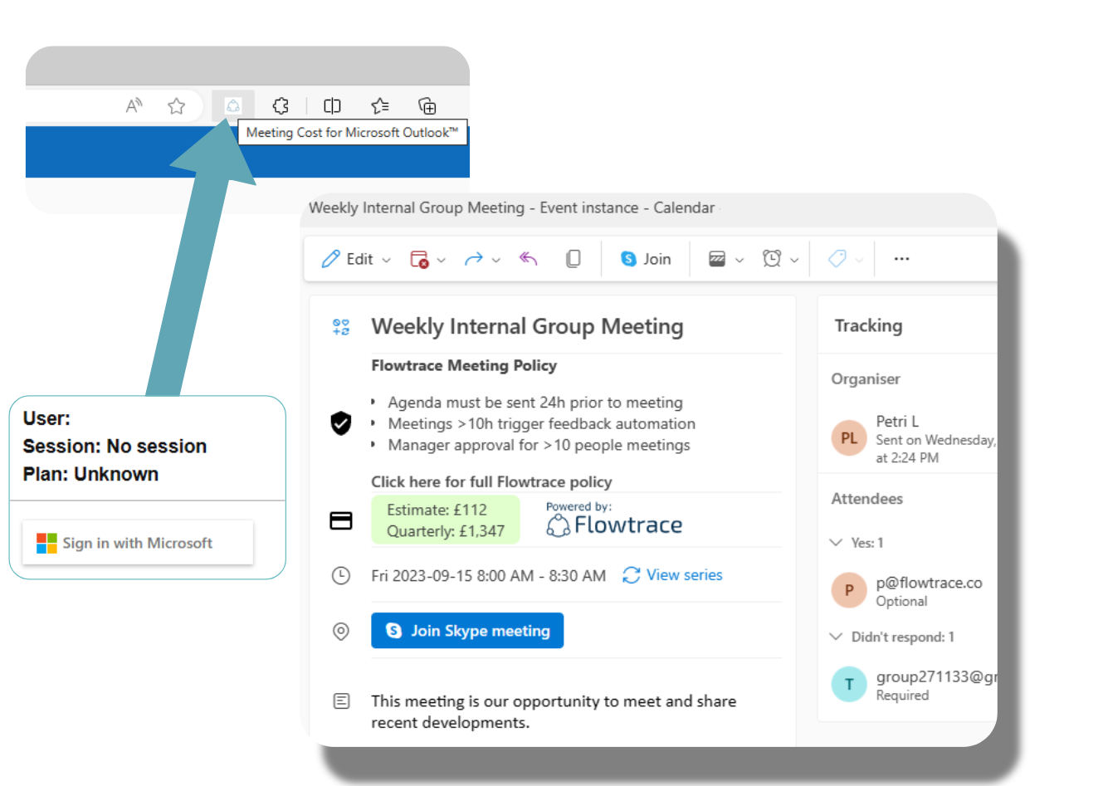1108x786 pixels.
Task: Expand the categorize dropdown arrow
Action: (x=859, y=260)
